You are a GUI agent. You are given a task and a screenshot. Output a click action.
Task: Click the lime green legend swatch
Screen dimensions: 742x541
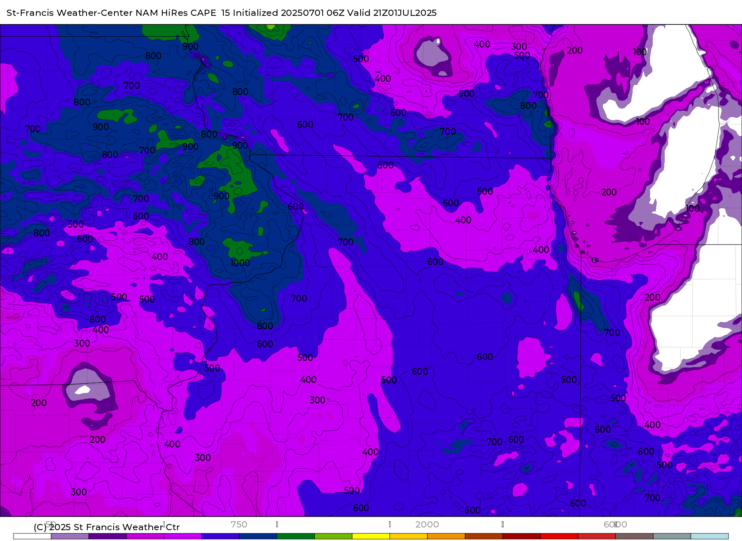point(334,536)
